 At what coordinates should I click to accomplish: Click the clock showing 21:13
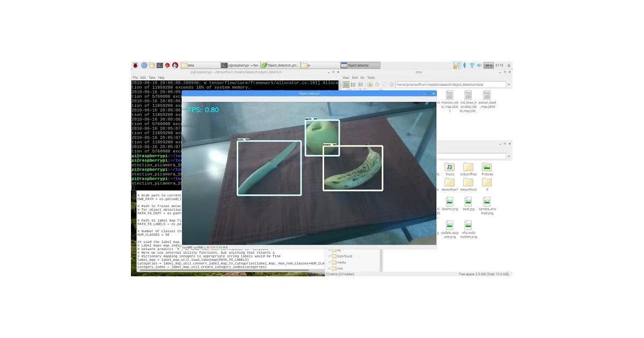499,65
